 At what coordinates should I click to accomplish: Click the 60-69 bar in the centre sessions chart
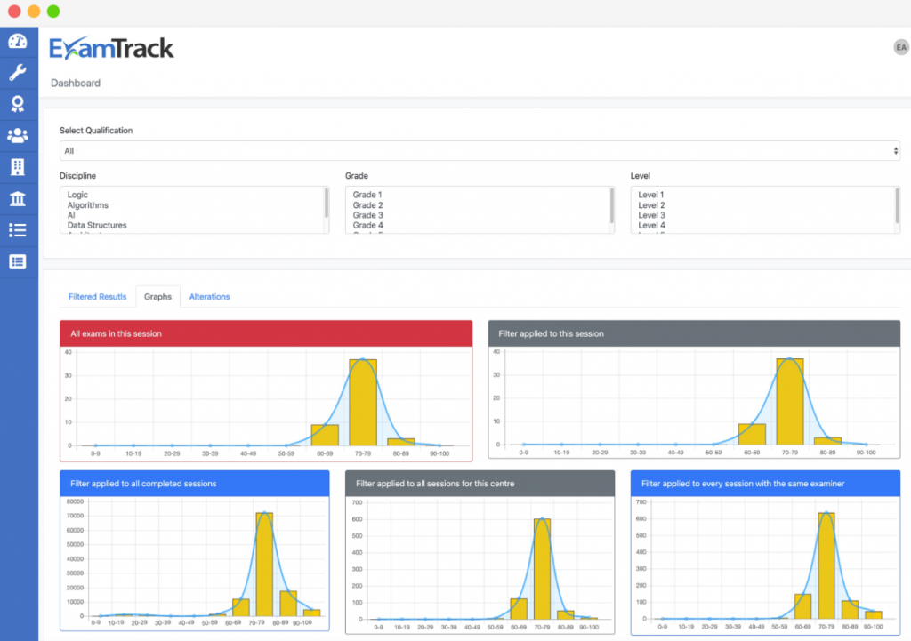coord(519,608)
